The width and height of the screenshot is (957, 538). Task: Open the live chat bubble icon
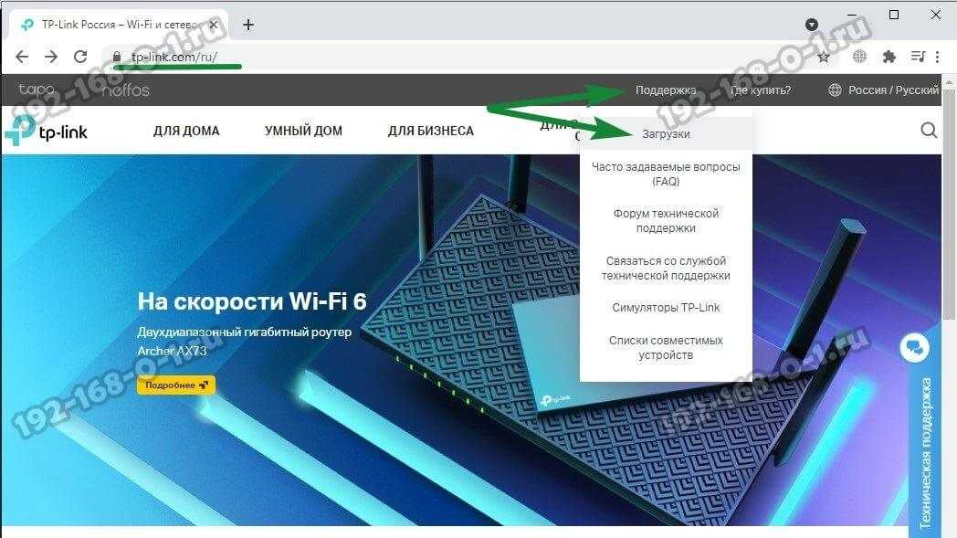[914, 347]
